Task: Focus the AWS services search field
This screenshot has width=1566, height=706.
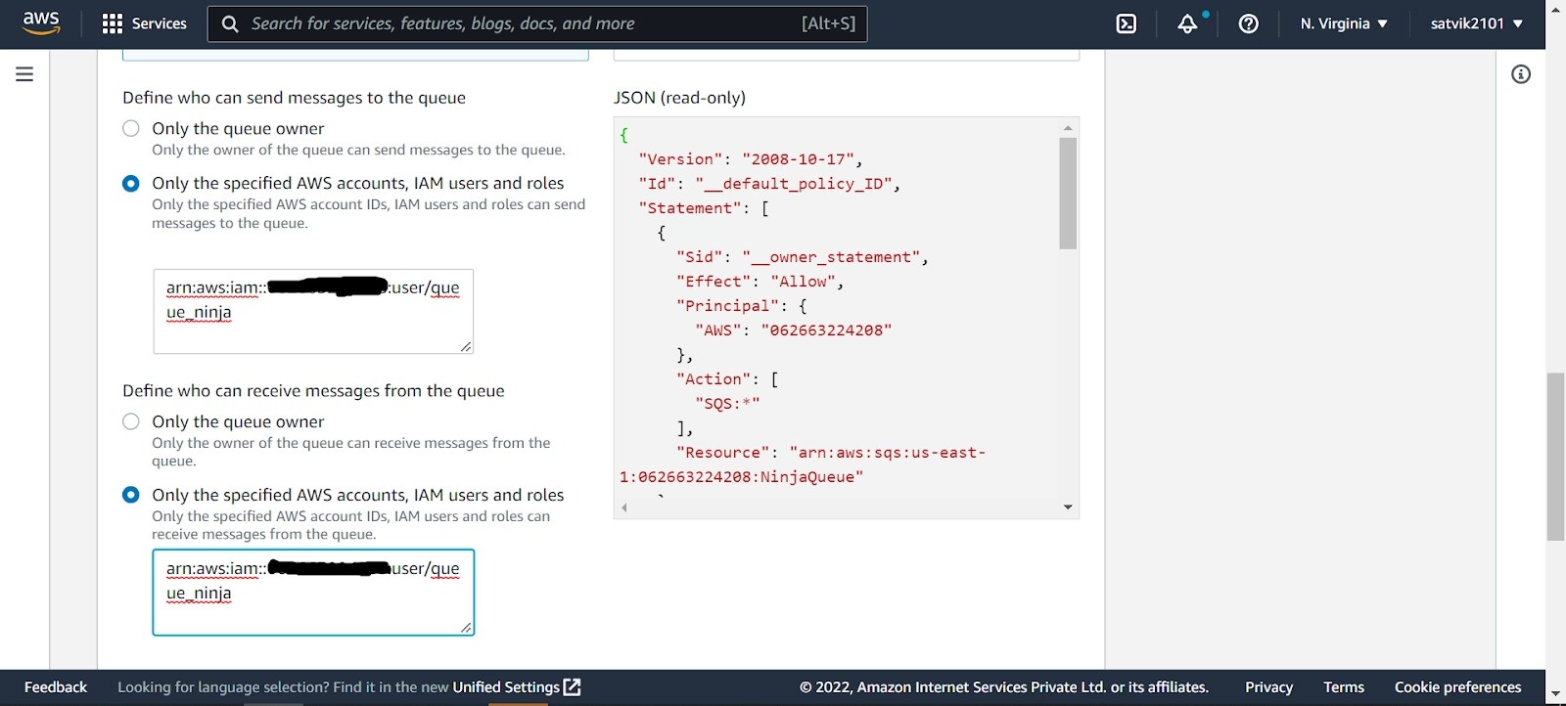Action: point(537,23)
